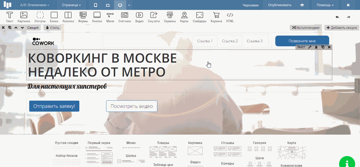Choose the Columns layout tool
Screen dimensions: 360x167
tap(68, 17)
